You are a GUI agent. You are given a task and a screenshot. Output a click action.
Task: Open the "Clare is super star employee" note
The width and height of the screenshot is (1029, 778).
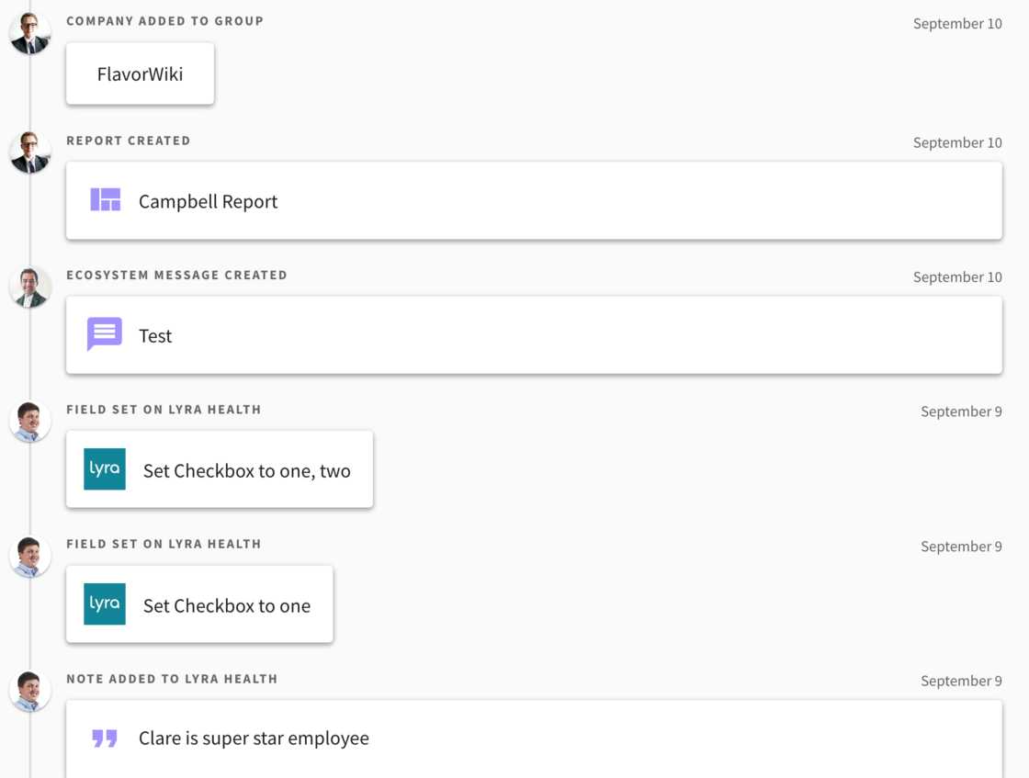[x=254, y=739]
